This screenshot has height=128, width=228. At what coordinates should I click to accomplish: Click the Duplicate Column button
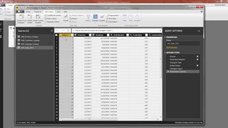pos(52,22)
